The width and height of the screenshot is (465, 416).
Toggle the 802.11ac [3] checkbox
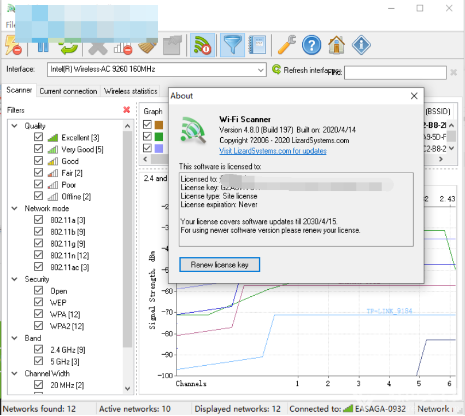click(x=38, y=267)
